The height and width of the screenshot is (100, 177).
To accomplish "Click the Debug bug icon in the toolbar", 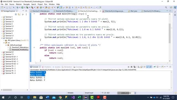I will 17,7.
